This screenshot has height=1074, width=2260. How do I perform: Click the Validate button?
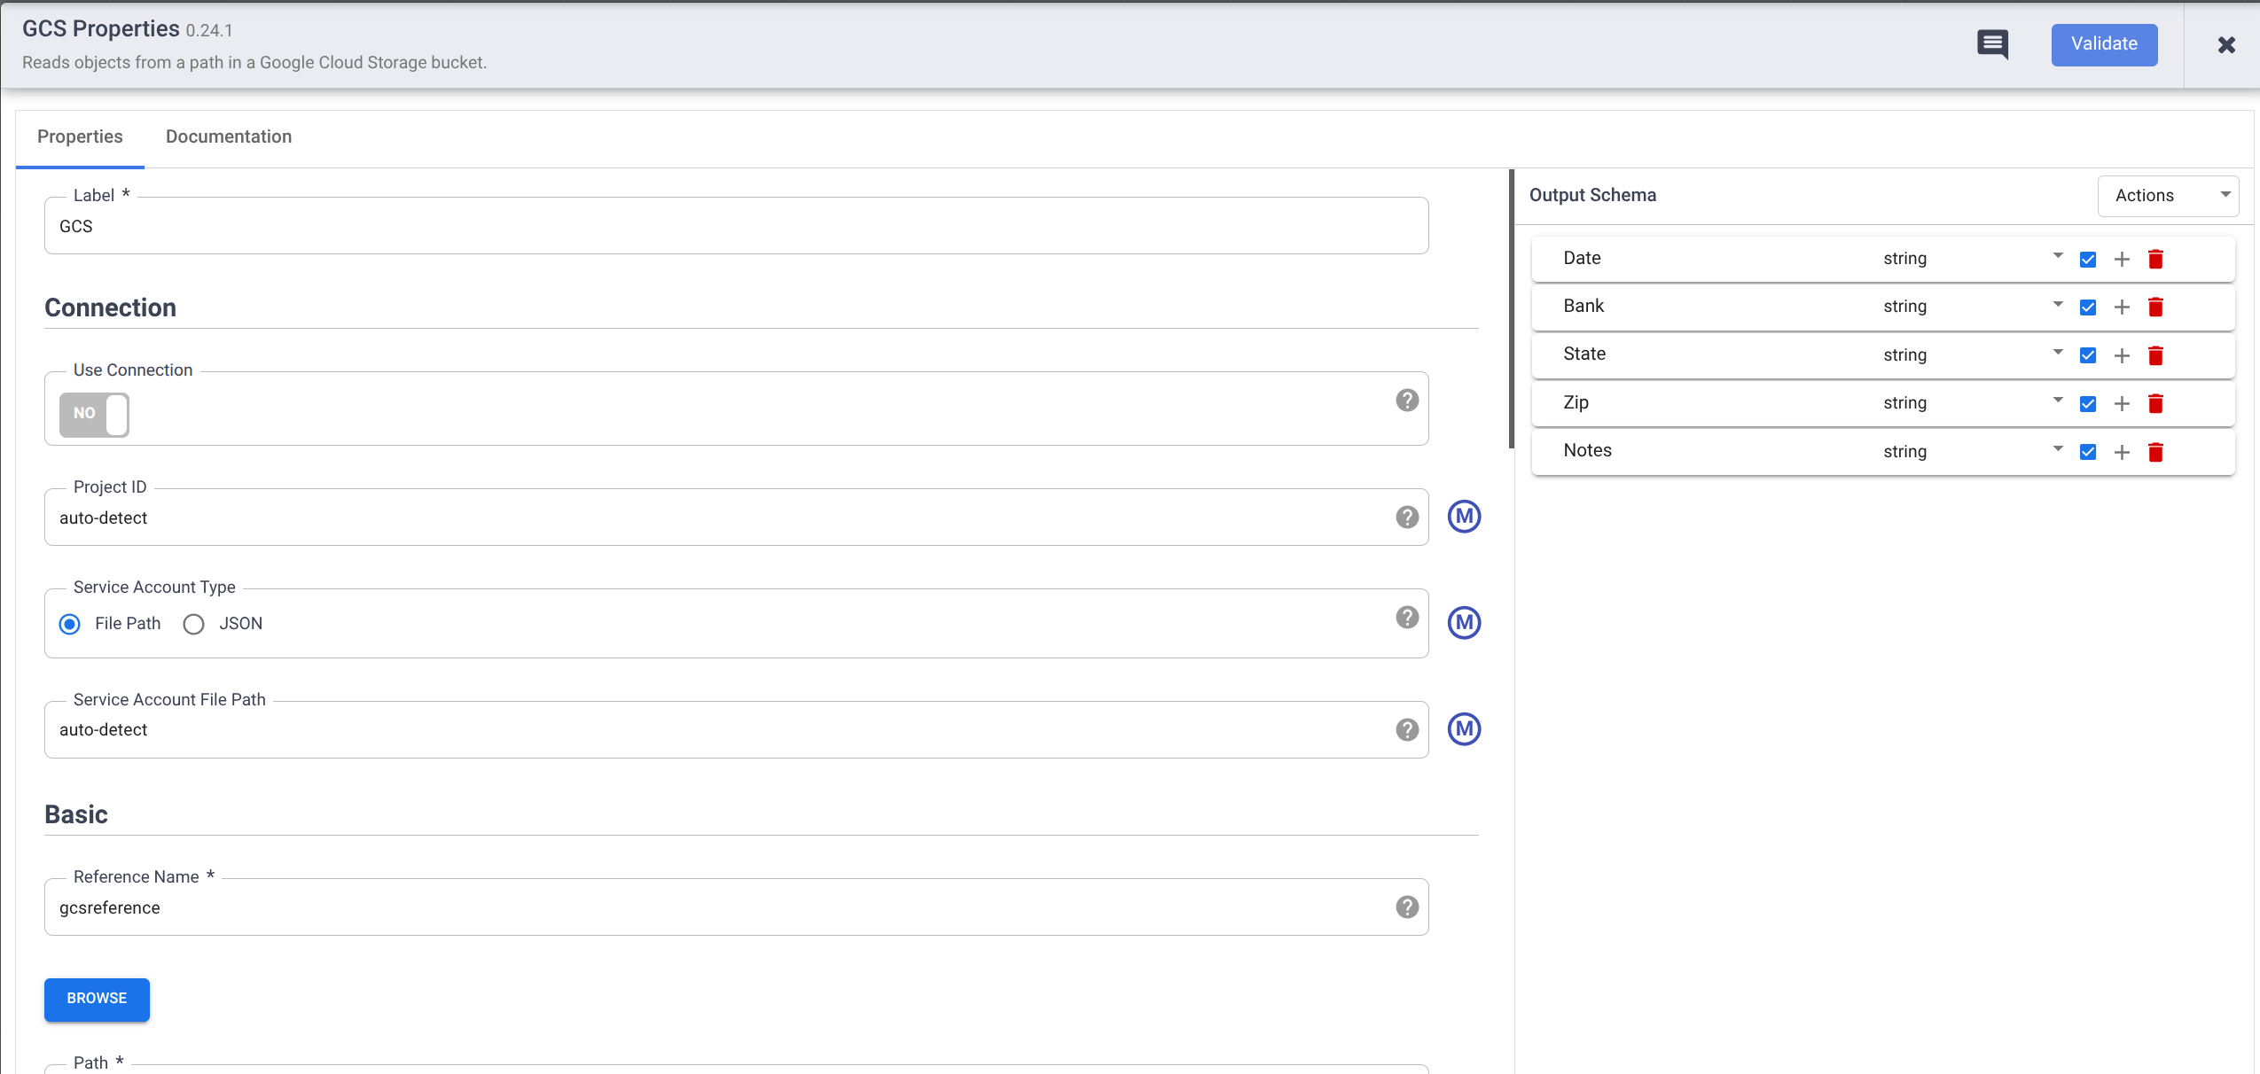[x=2103, y=43]
